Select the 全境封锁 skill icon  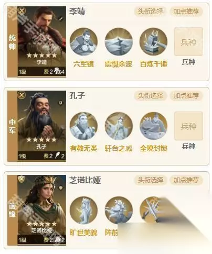coord(153,126)
